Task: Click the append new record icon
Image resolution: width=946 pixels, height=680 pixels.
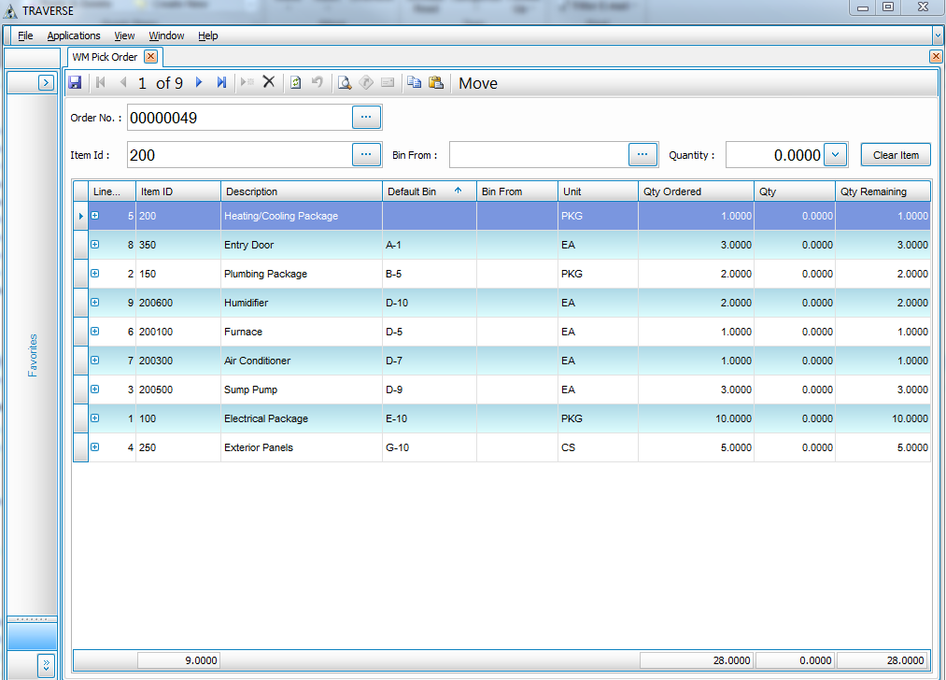Action: tap(247, 82)
